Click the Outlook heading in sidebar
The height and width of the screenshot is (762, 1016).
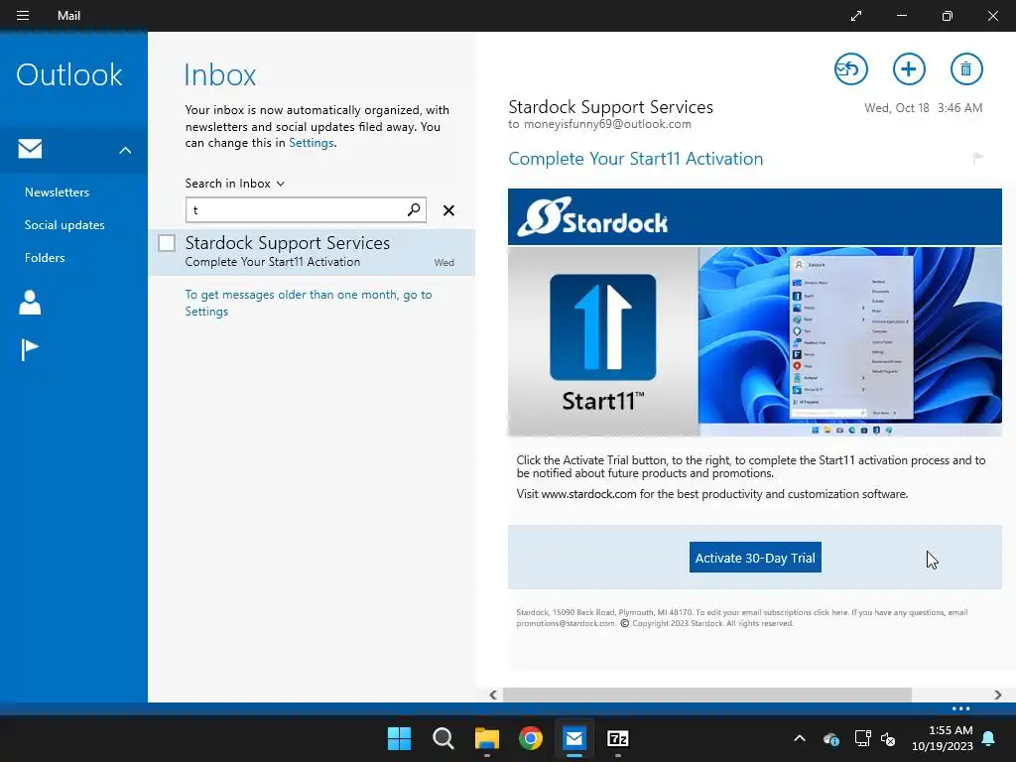69,74
